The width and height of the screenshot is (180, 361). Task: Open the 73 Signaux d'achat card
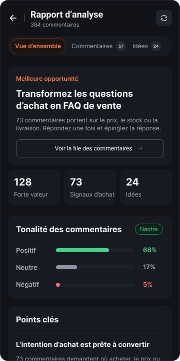point(90,188)
